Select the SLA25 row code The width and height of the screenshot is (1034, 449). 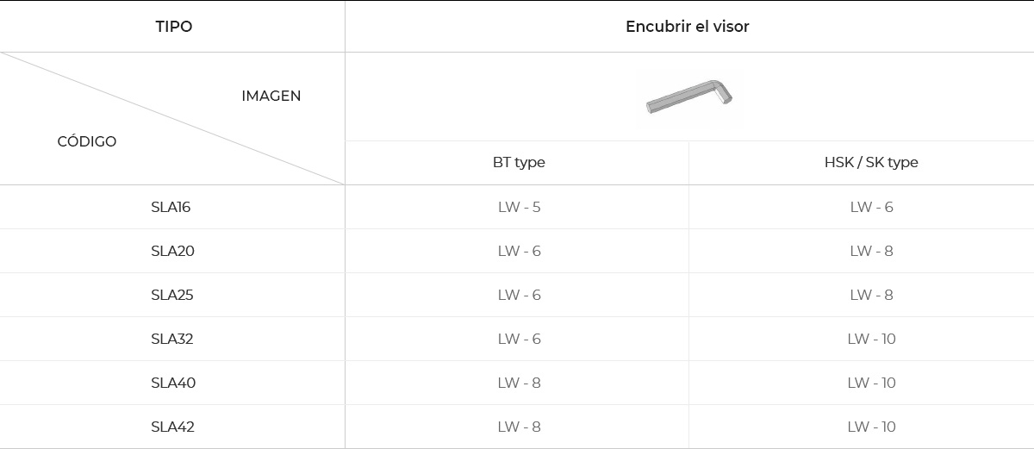pyautogui.click(x=172, y=295)
